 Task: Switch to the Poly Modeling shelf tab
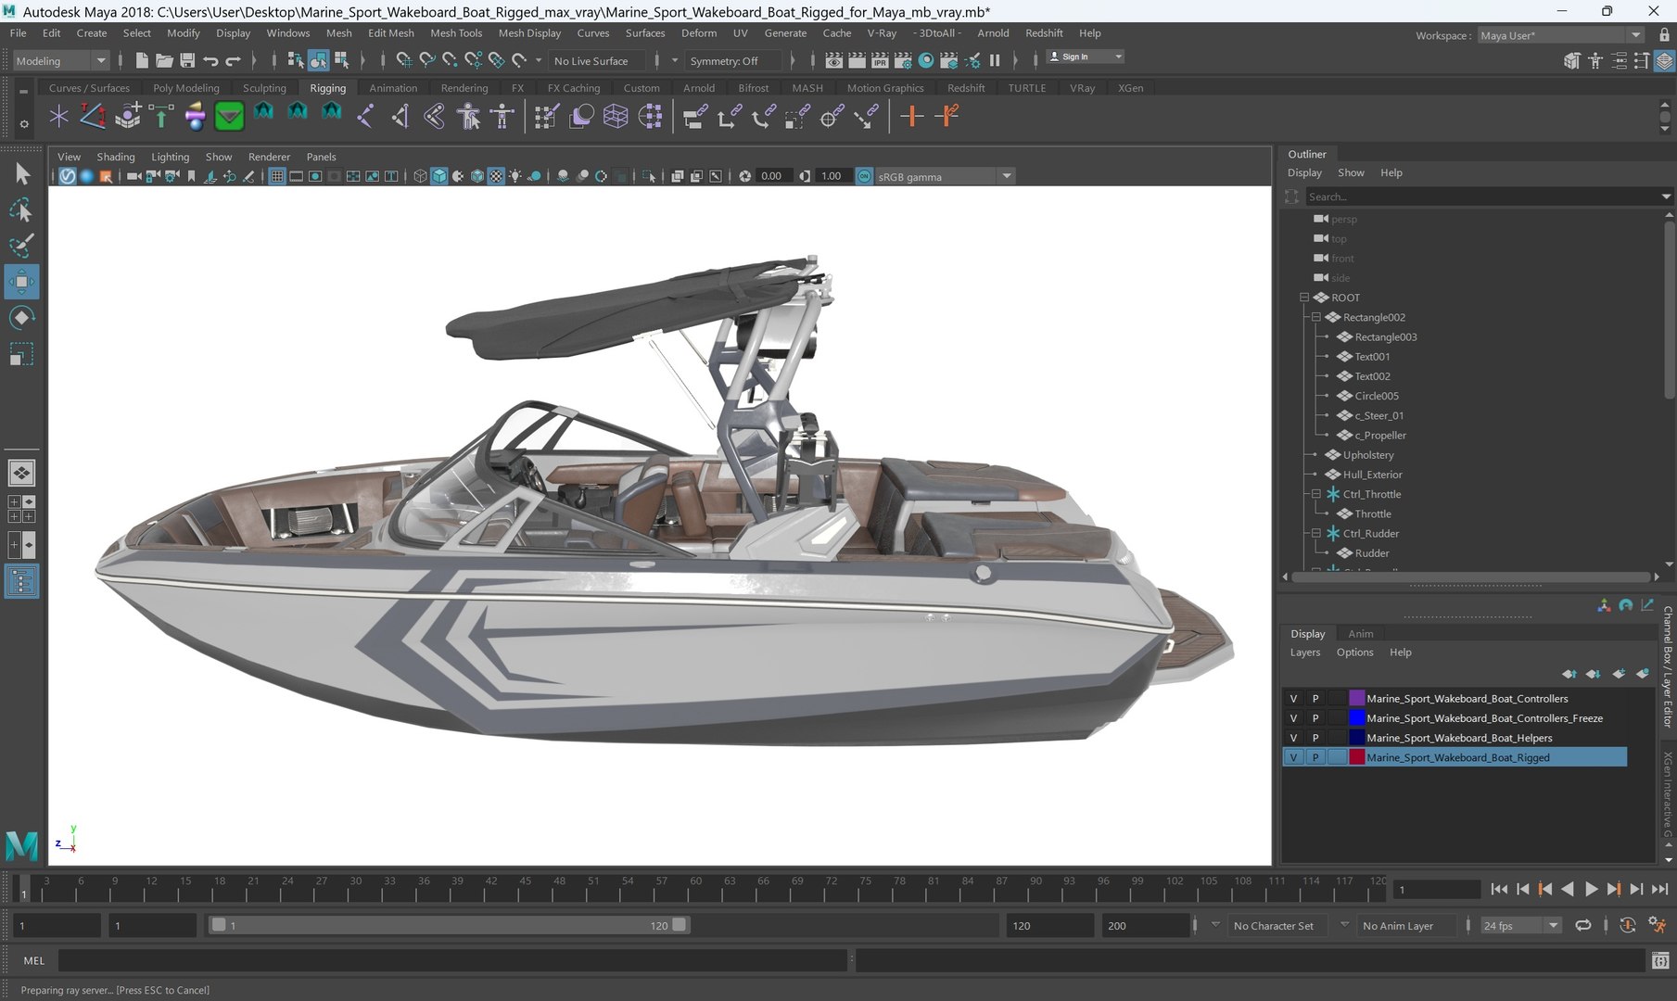click(186, 88)
